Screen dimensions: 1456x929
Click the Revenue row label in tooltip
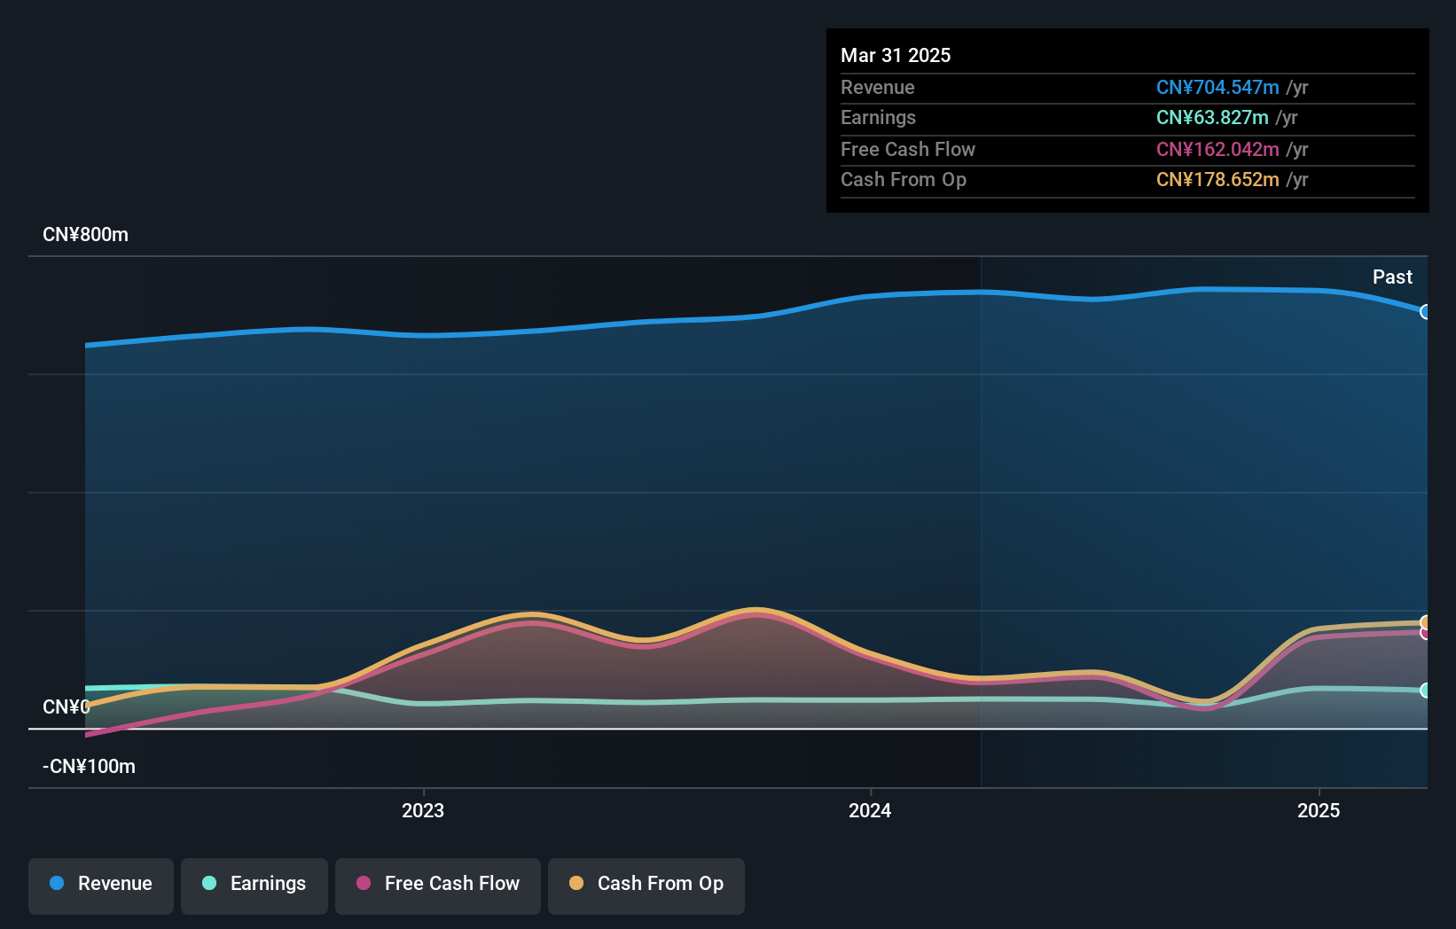point(878,87)
